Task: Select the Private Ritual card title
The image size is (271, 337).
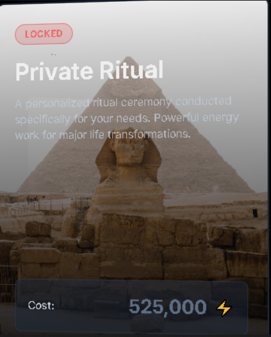Action: (x=89, y=71)
